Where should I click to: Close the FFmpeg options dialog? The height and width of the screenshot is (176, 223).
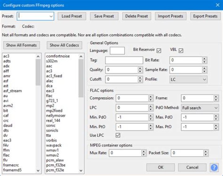click(217, 5)
